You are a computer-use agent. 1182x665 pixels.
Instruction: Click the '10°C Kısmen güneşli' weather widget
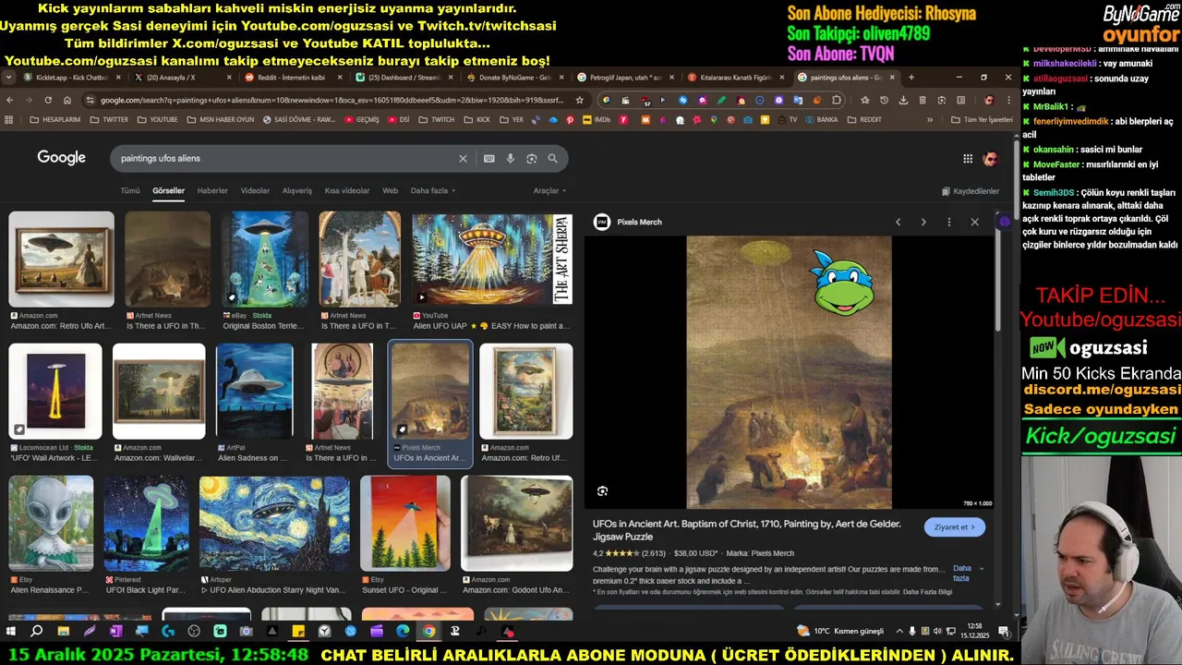[x=840, y=631]
